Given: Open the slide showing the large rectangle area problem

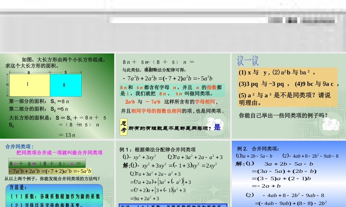Looking at the screenshot, I should (57, 96).
